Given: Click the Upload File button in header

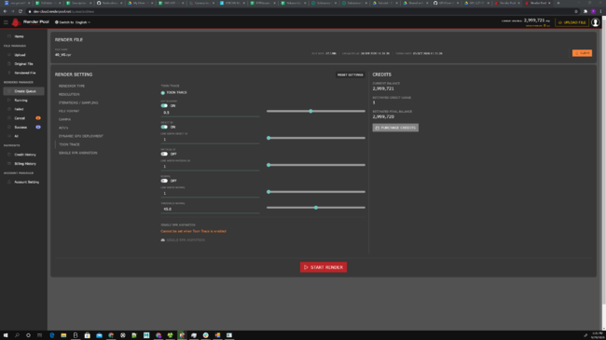Looking at the screenshot, I should (x=572, y=22).
